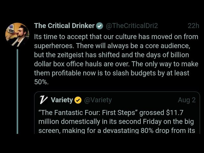Click the verified badge beside The Critical Drinker

[x=99, y=26]
